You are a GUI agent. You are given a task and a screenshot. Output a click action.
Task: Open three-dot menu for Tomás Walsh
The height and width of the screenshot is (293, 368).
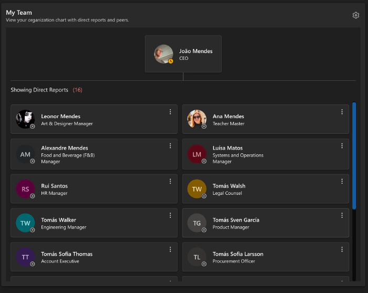342,181
